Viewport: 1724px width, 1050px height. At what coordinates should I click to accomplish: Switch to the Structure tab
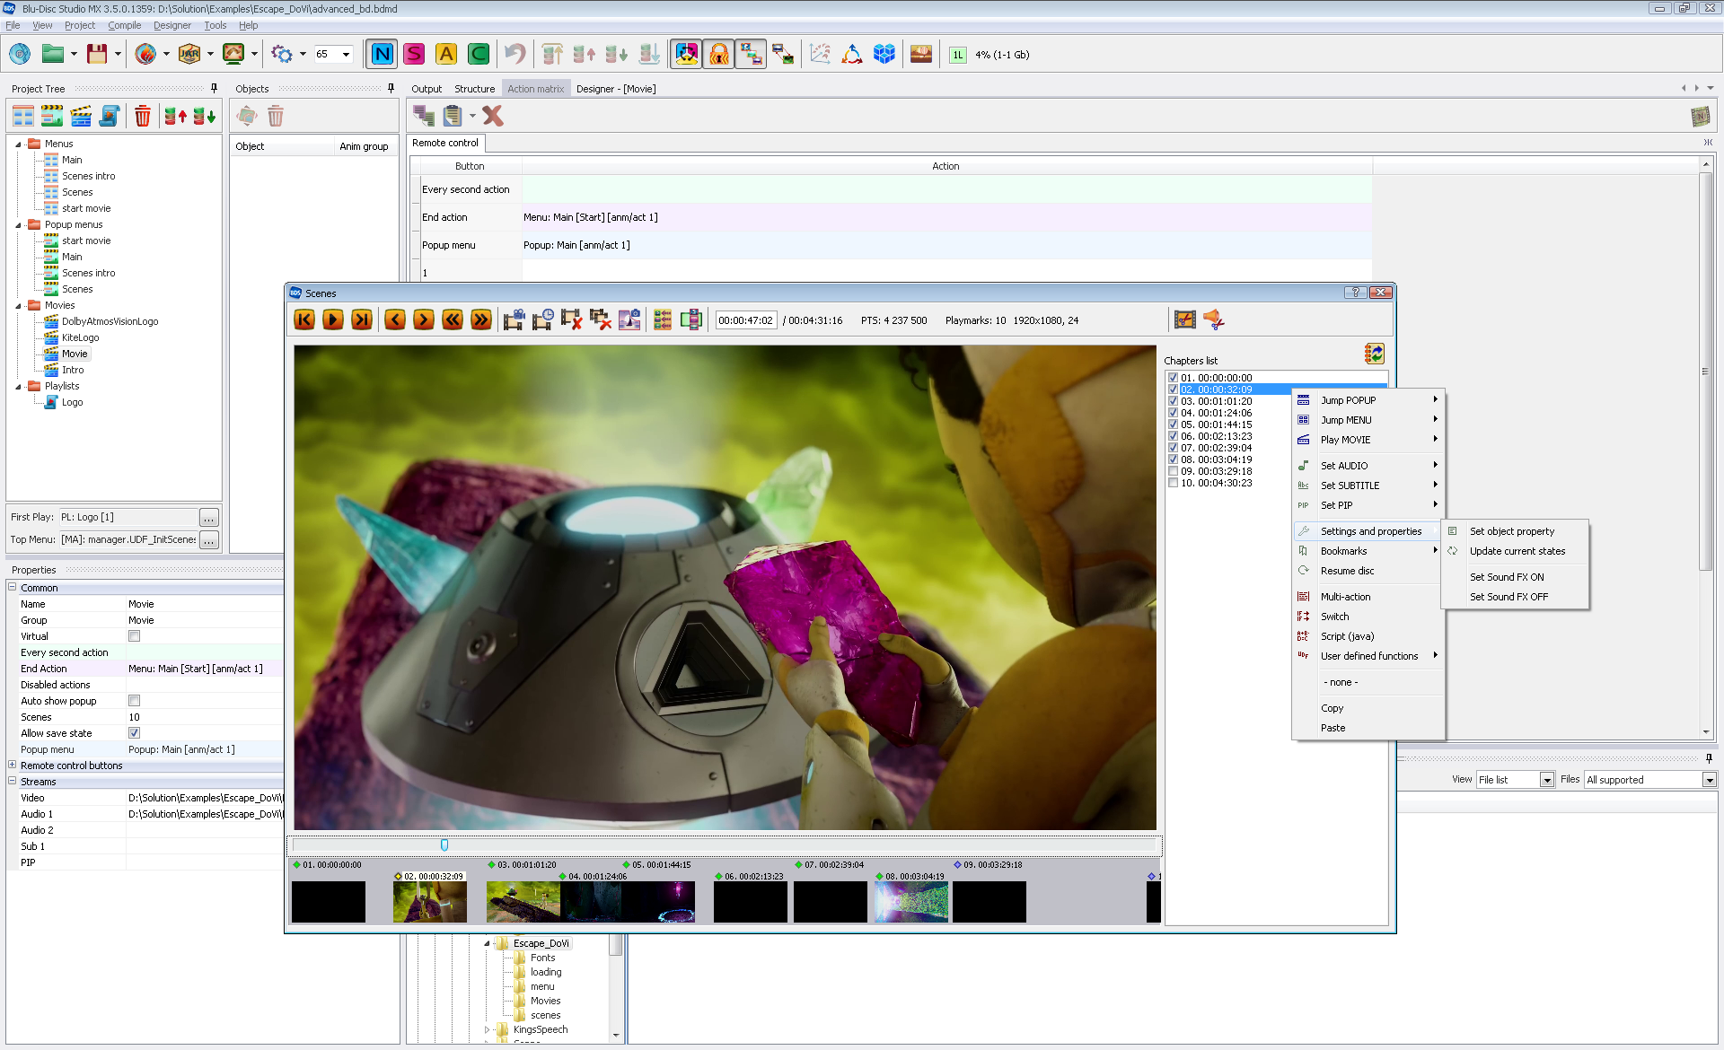click(474, 89)
